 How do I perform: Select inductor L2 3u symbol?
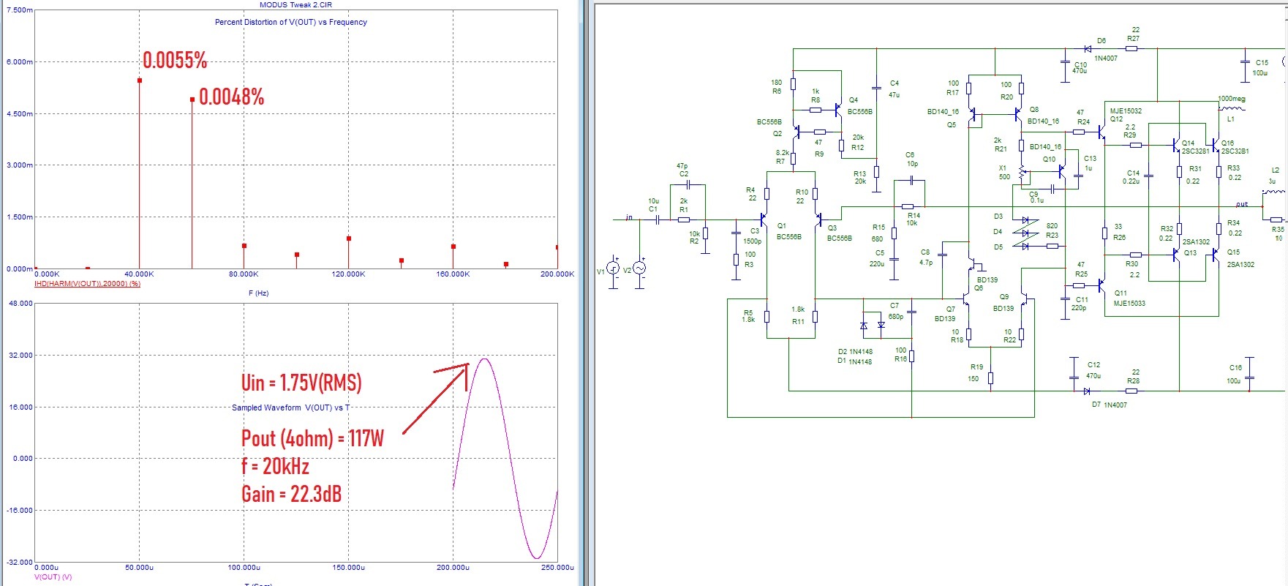[x=1273, y=192]
